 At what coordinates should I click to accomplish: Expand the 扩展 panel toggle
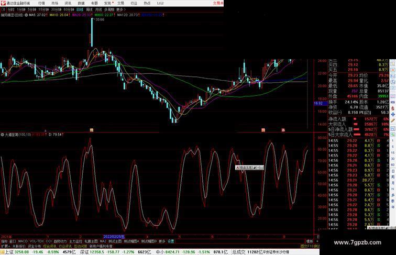(x=5, y=246)
